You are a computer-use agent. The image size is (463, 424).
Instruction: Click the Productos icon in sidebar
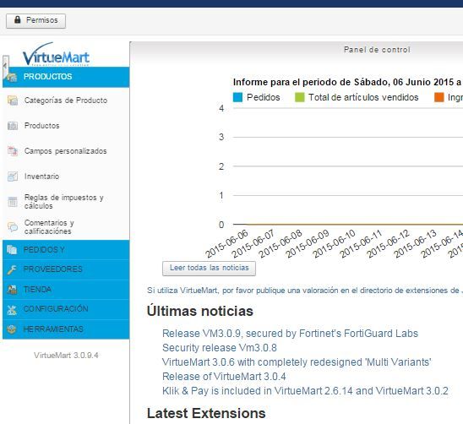pos(13,126)
